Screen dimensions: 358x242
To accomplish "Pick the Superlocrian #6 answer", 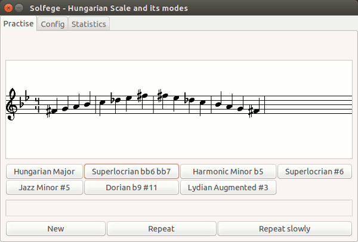I will [314, 172].
